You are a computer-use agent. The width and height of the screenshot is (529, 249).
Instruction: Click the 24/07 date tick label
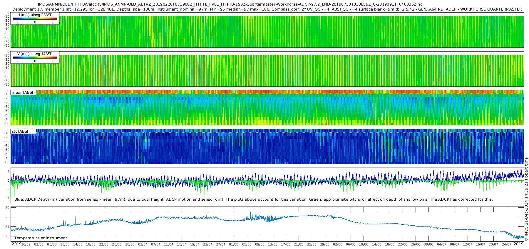pyautogui.click(x=507, y=244)
